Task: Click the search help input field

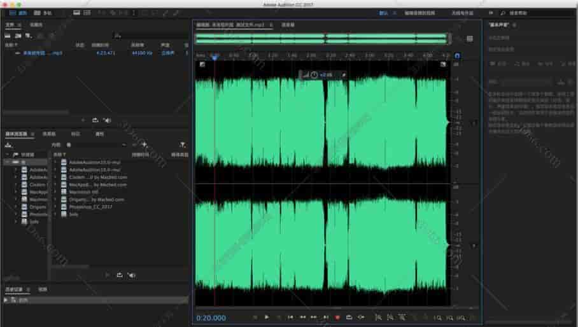Action: (535, 13)
